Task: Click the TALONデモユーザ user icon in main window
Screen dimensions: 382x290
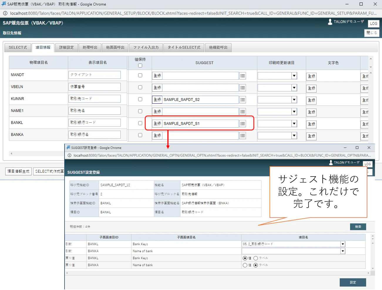Action: [330, 22]
